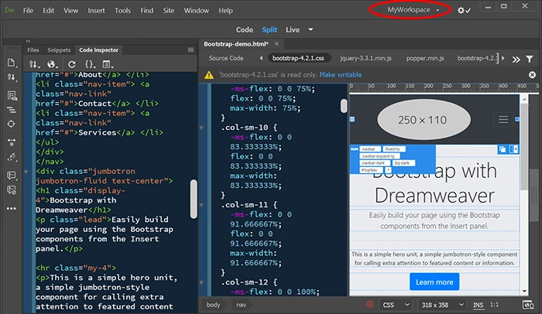
Task: Switch to the Snippets panel tab
Action: pos(59,50)
